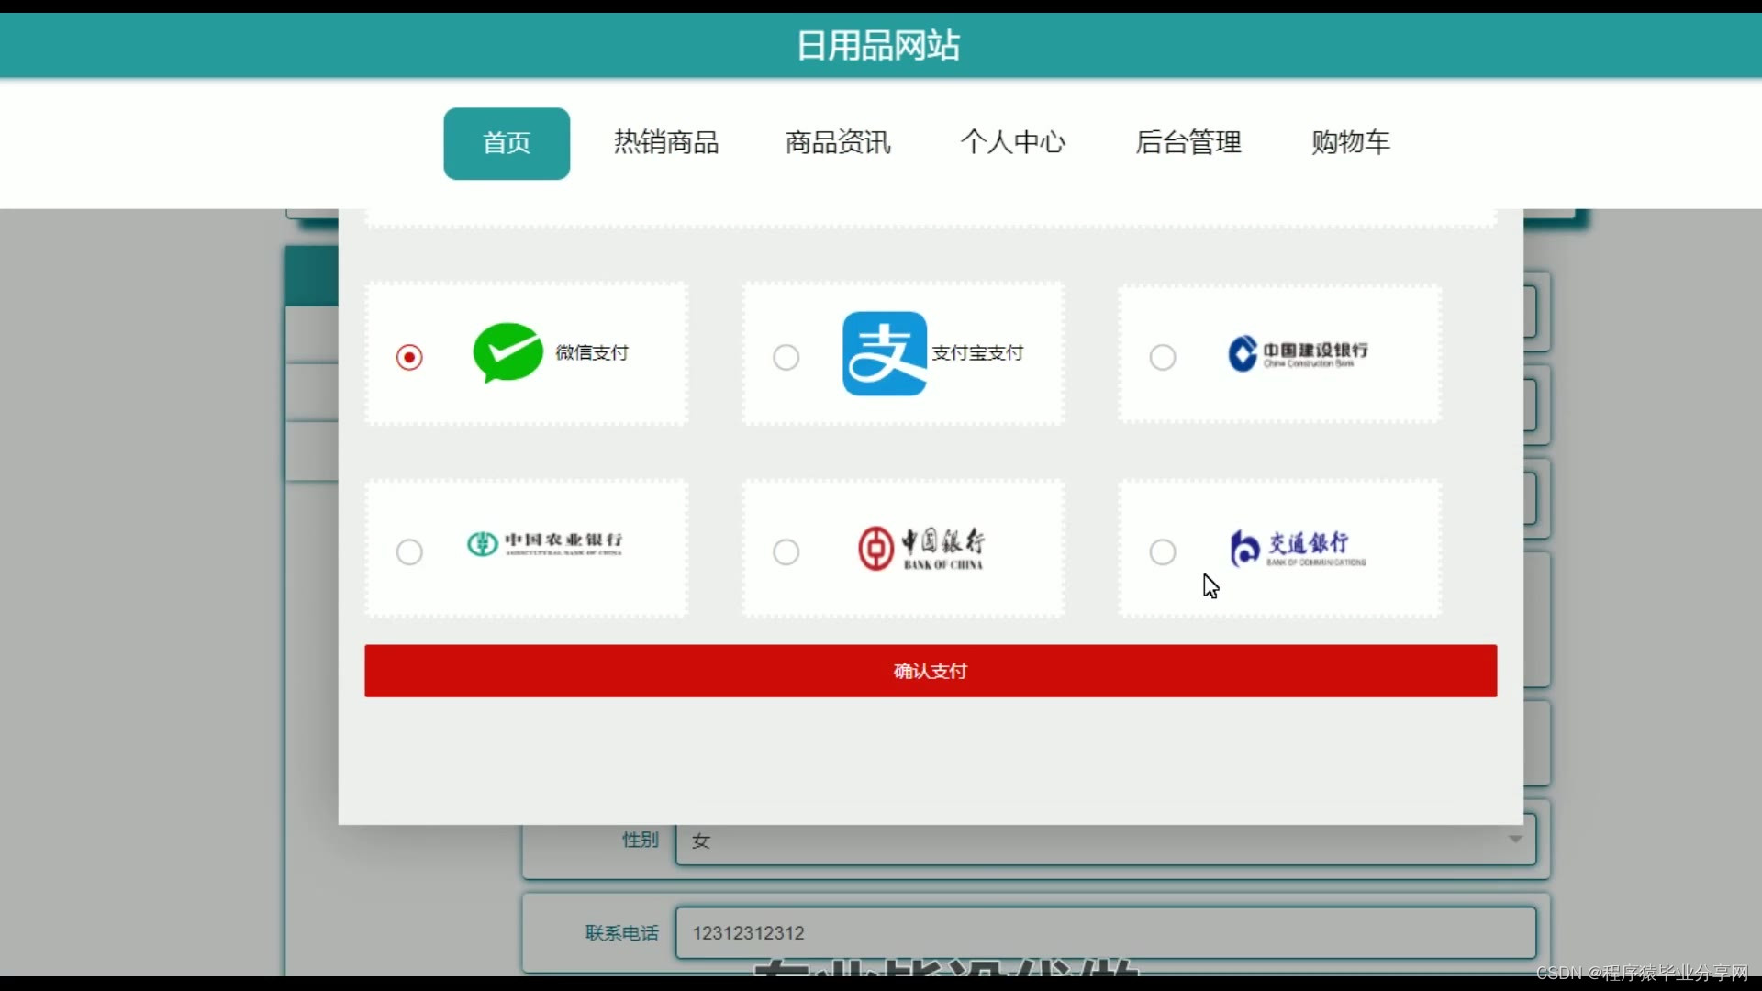Click the 联系电话 input field

tap(1104, 933)
